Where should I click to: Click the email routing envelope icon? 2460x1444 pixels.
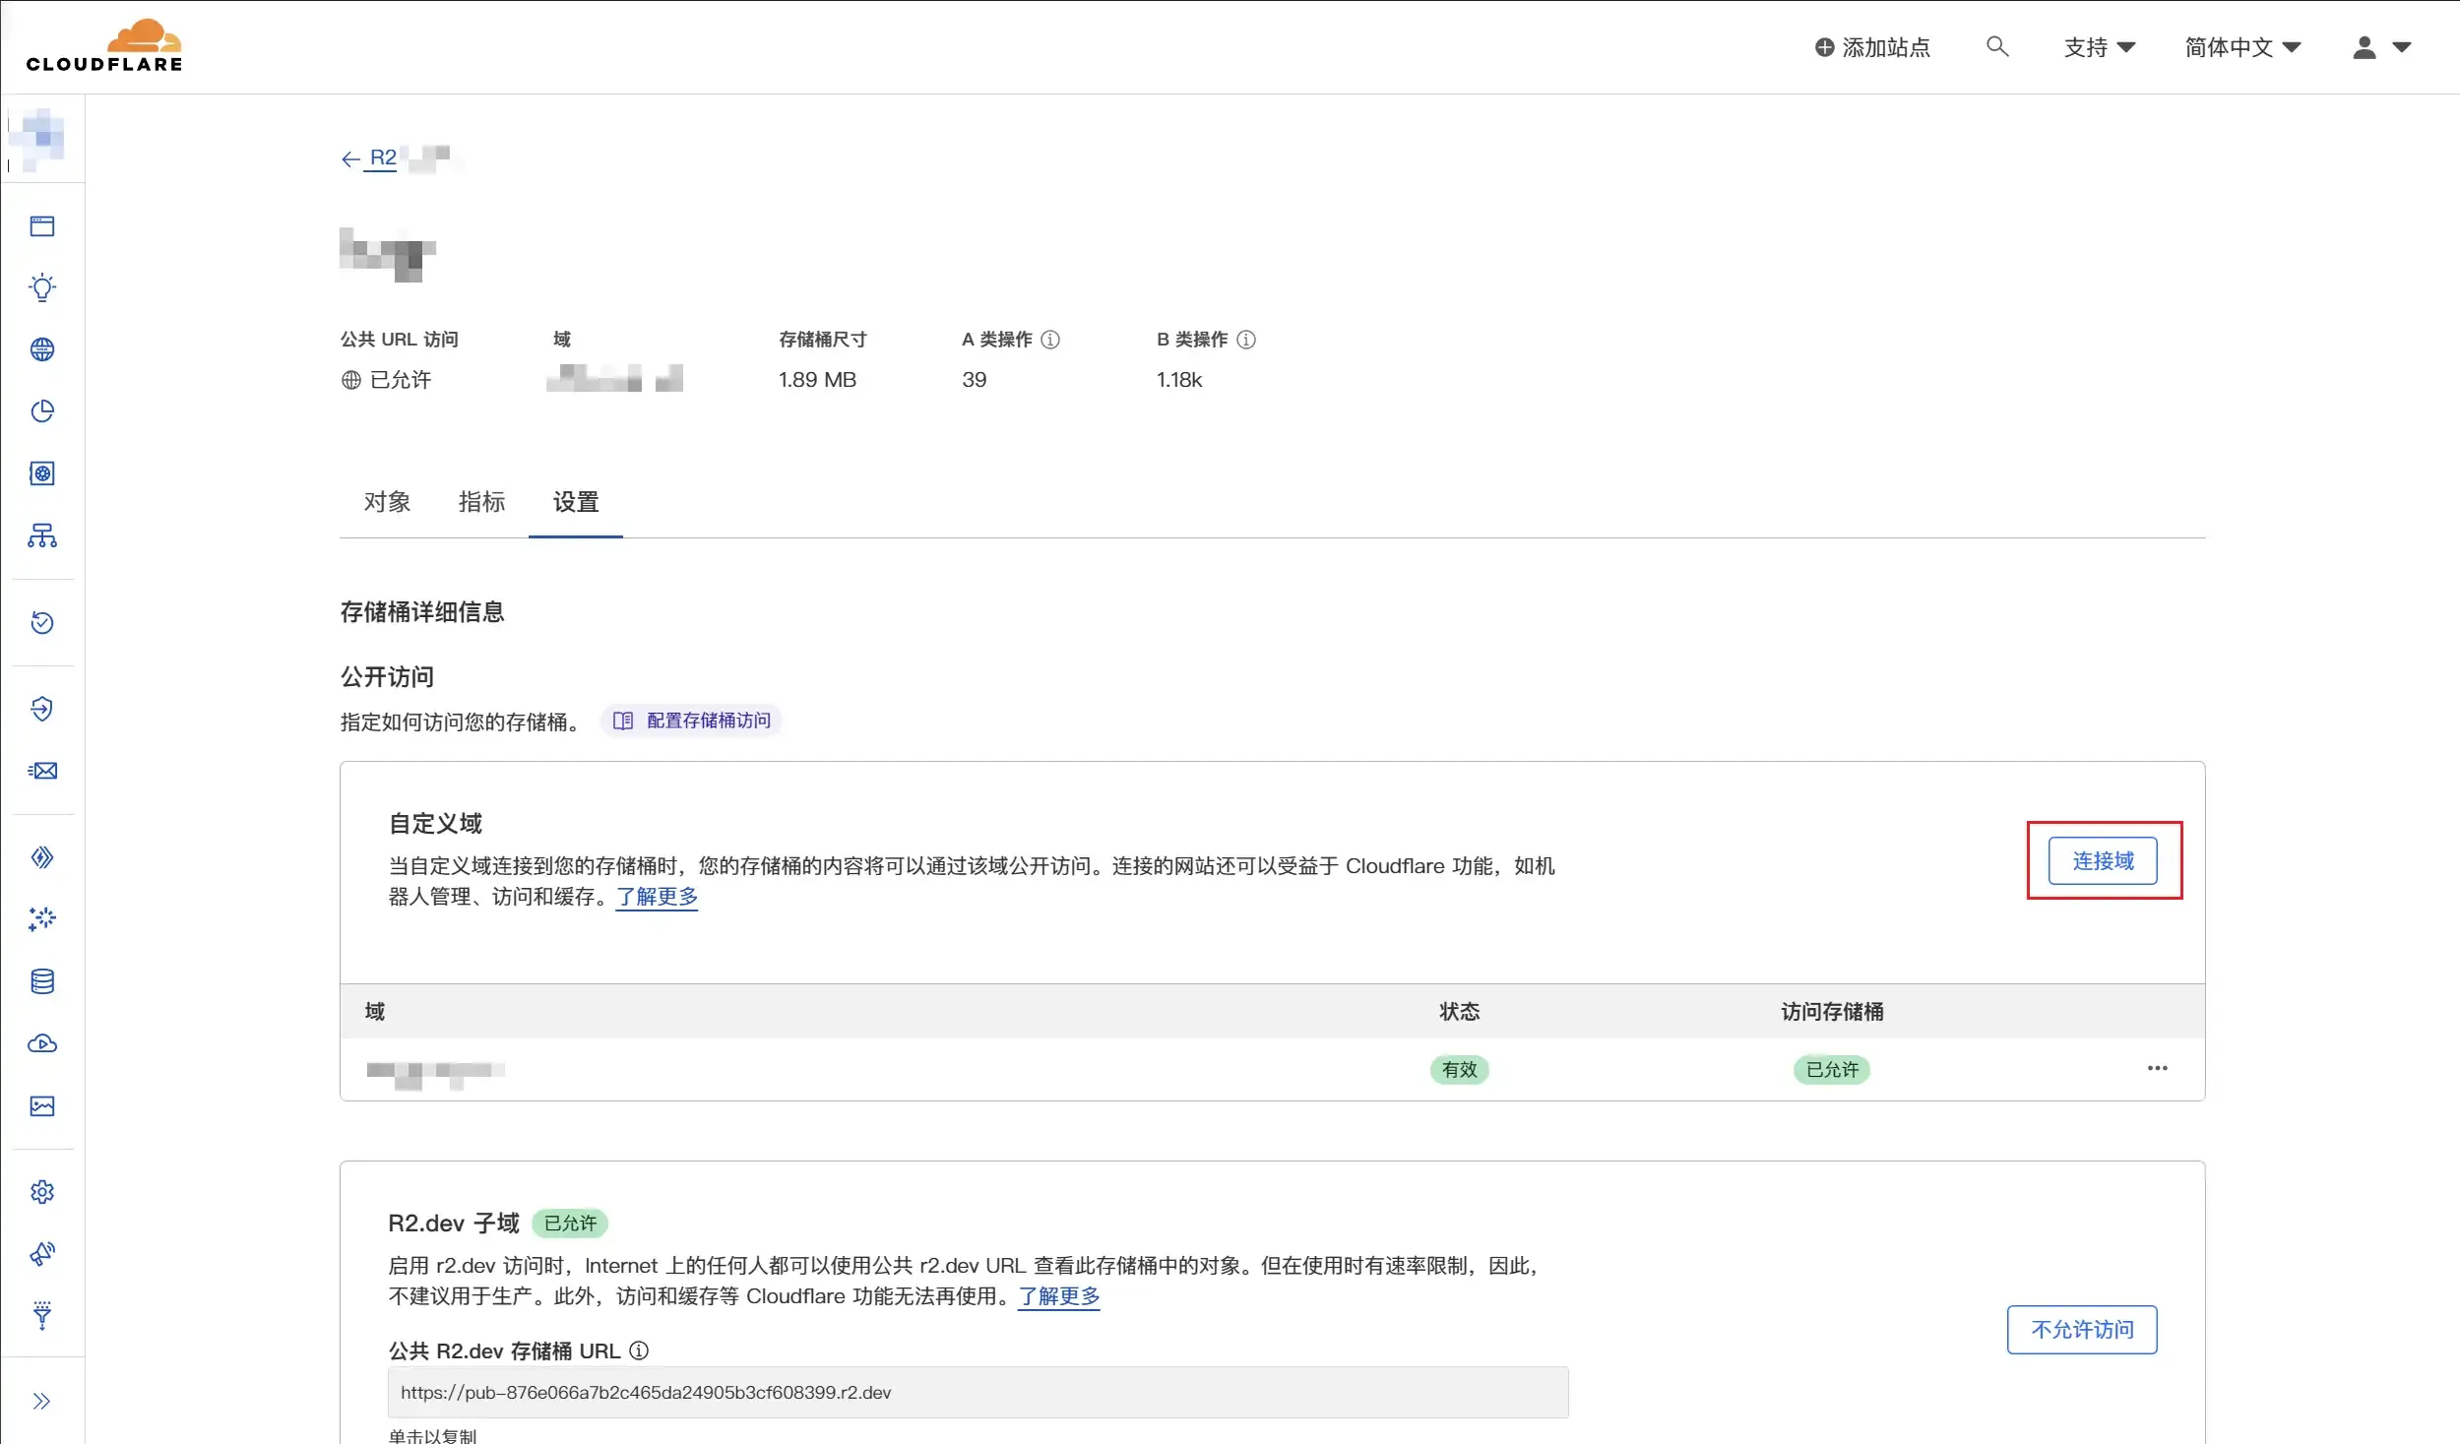pos(42,771)
